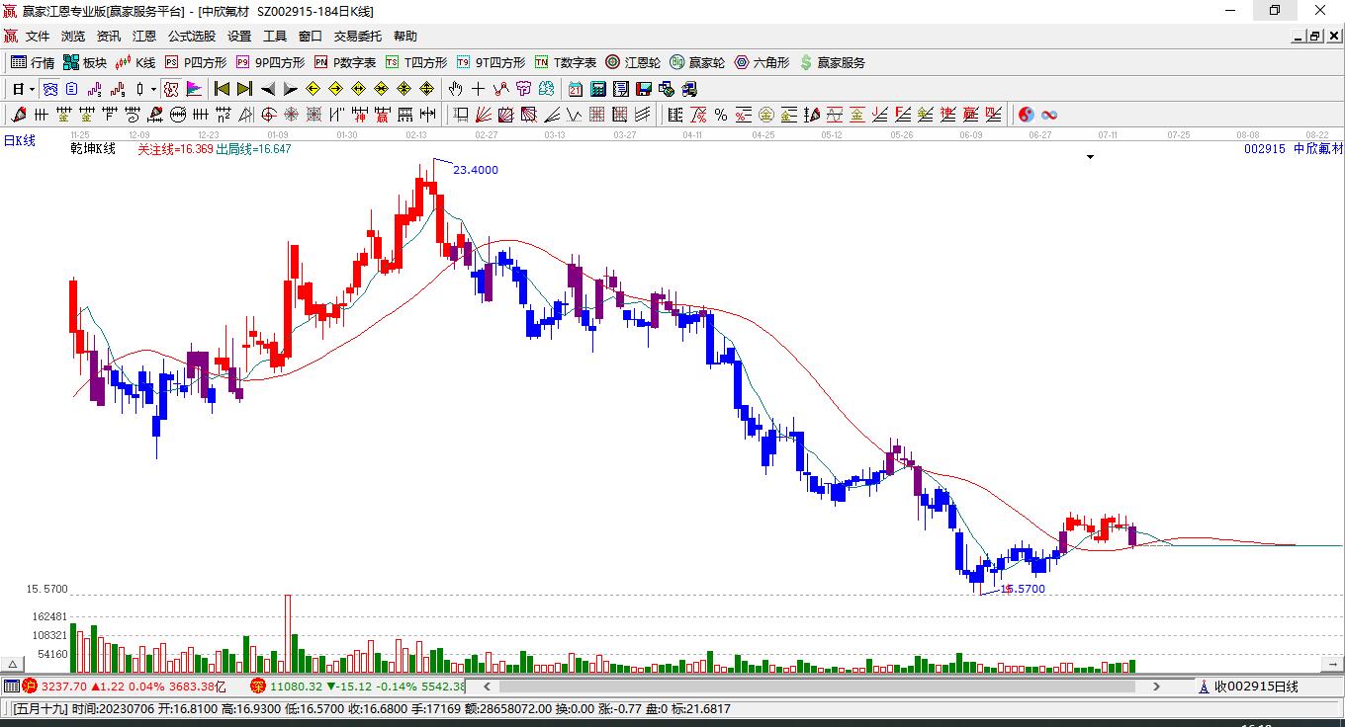This screenshot has height=727, width=1345.
Task: Open the T数字表 time table
Action: 566,62
